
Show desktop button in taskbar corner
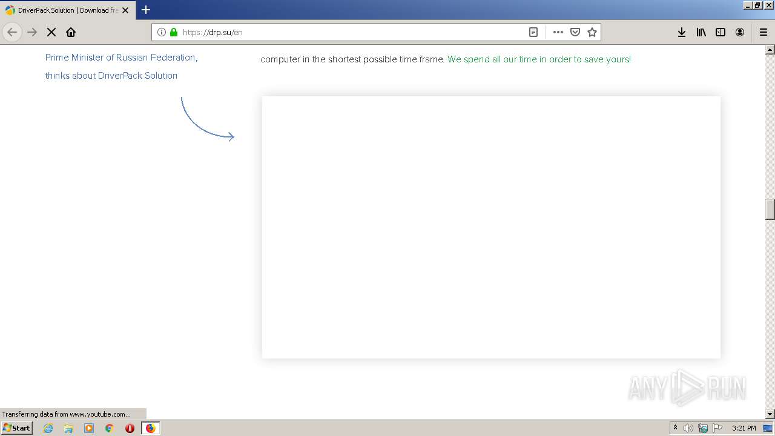click(x=768, y=428)
